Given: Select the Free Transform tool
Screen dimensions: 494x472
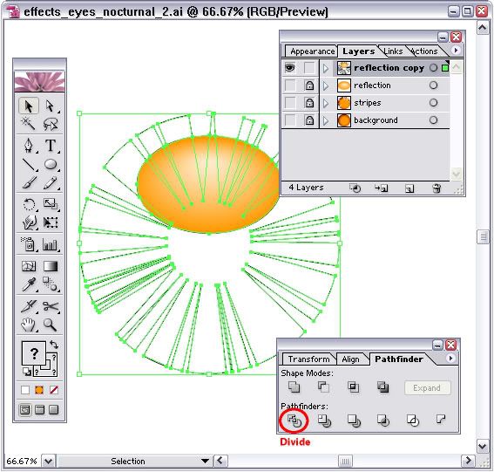Looking at the screenshot, I should [50, 222].
